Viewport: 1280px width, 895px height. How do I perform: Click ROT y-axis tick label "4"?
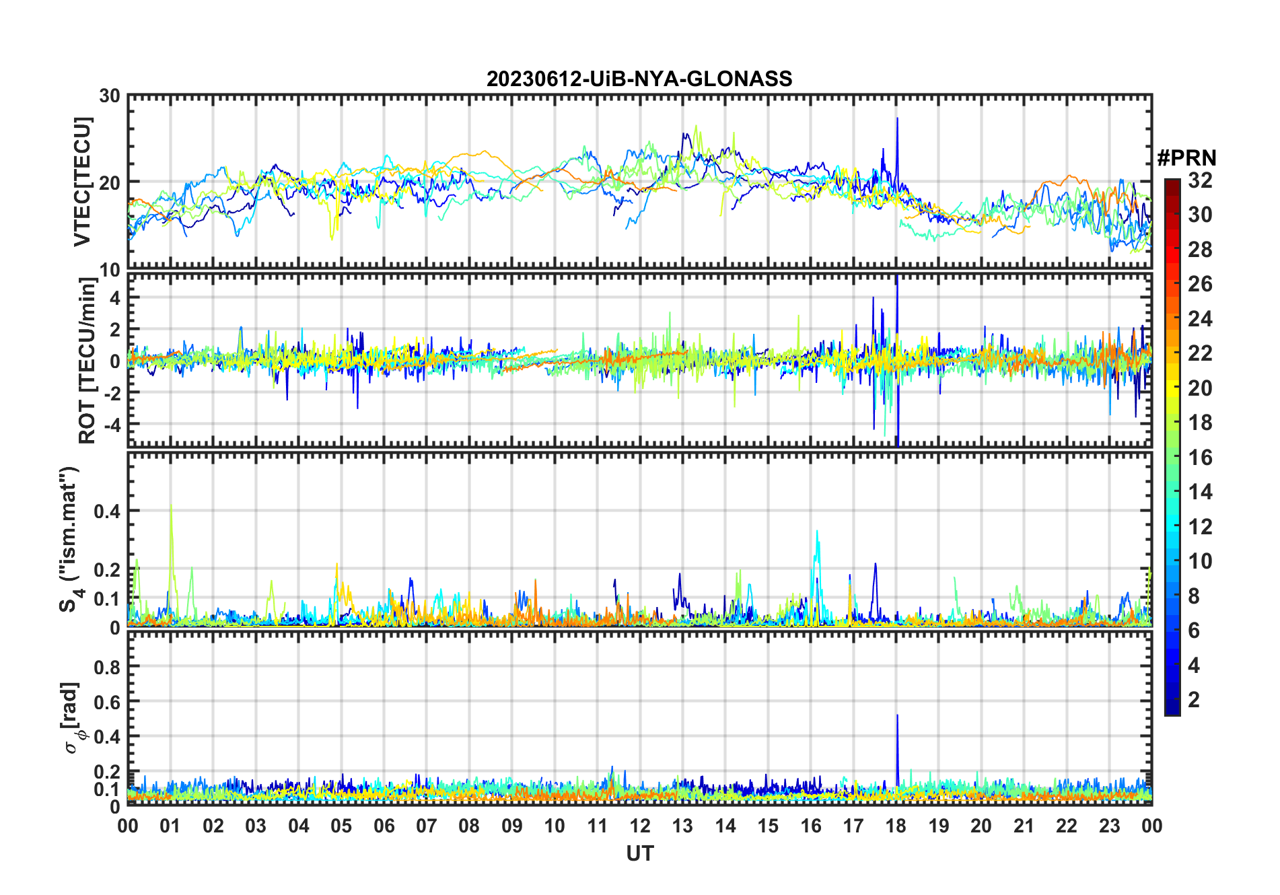pyautogui.click(x=115, y=297)
